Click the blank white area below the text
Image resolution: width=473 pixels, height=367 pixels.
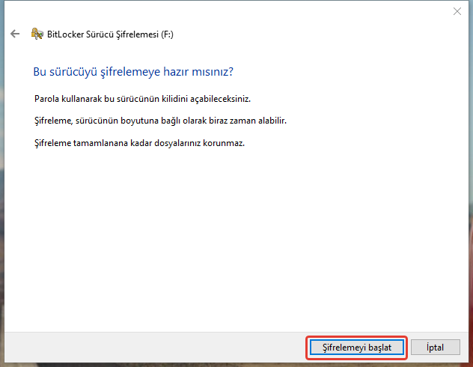coord(239,240)
